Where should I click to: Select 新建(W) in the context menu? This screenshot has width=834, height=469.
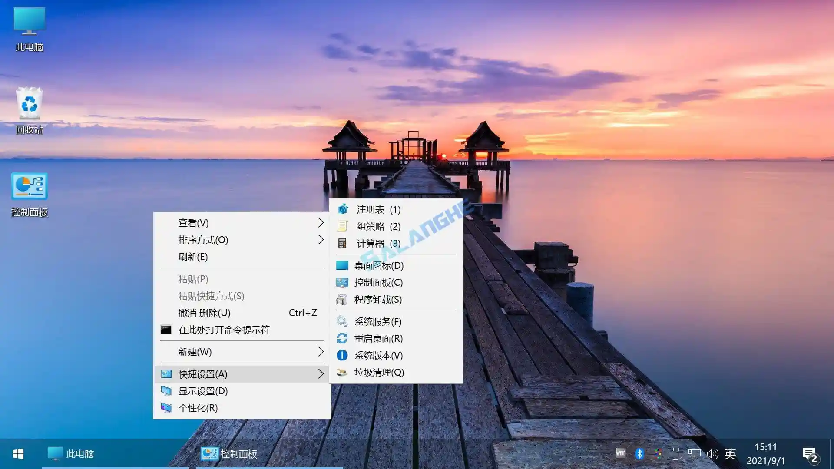242,352
